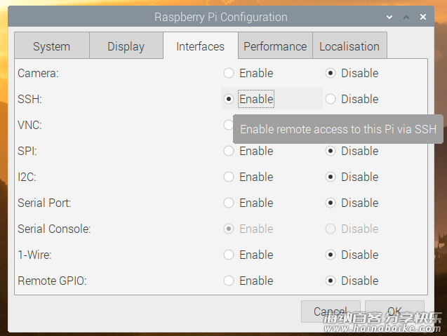
Task: Select Disable for Remote GPIO
Action: (331, 281)
